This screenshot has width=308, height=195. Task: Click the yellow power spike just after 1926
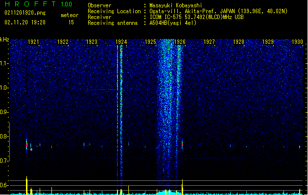(182, 187)
